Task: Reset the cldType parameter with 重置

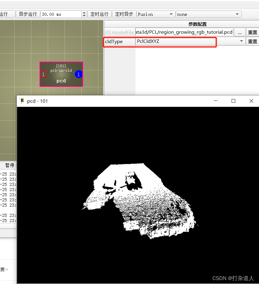Action: point(252,41)
